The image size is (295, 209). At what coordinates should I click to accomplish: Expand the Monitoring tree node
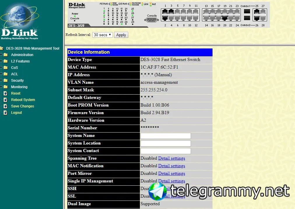pyautogui.click(x=1, y=87)
